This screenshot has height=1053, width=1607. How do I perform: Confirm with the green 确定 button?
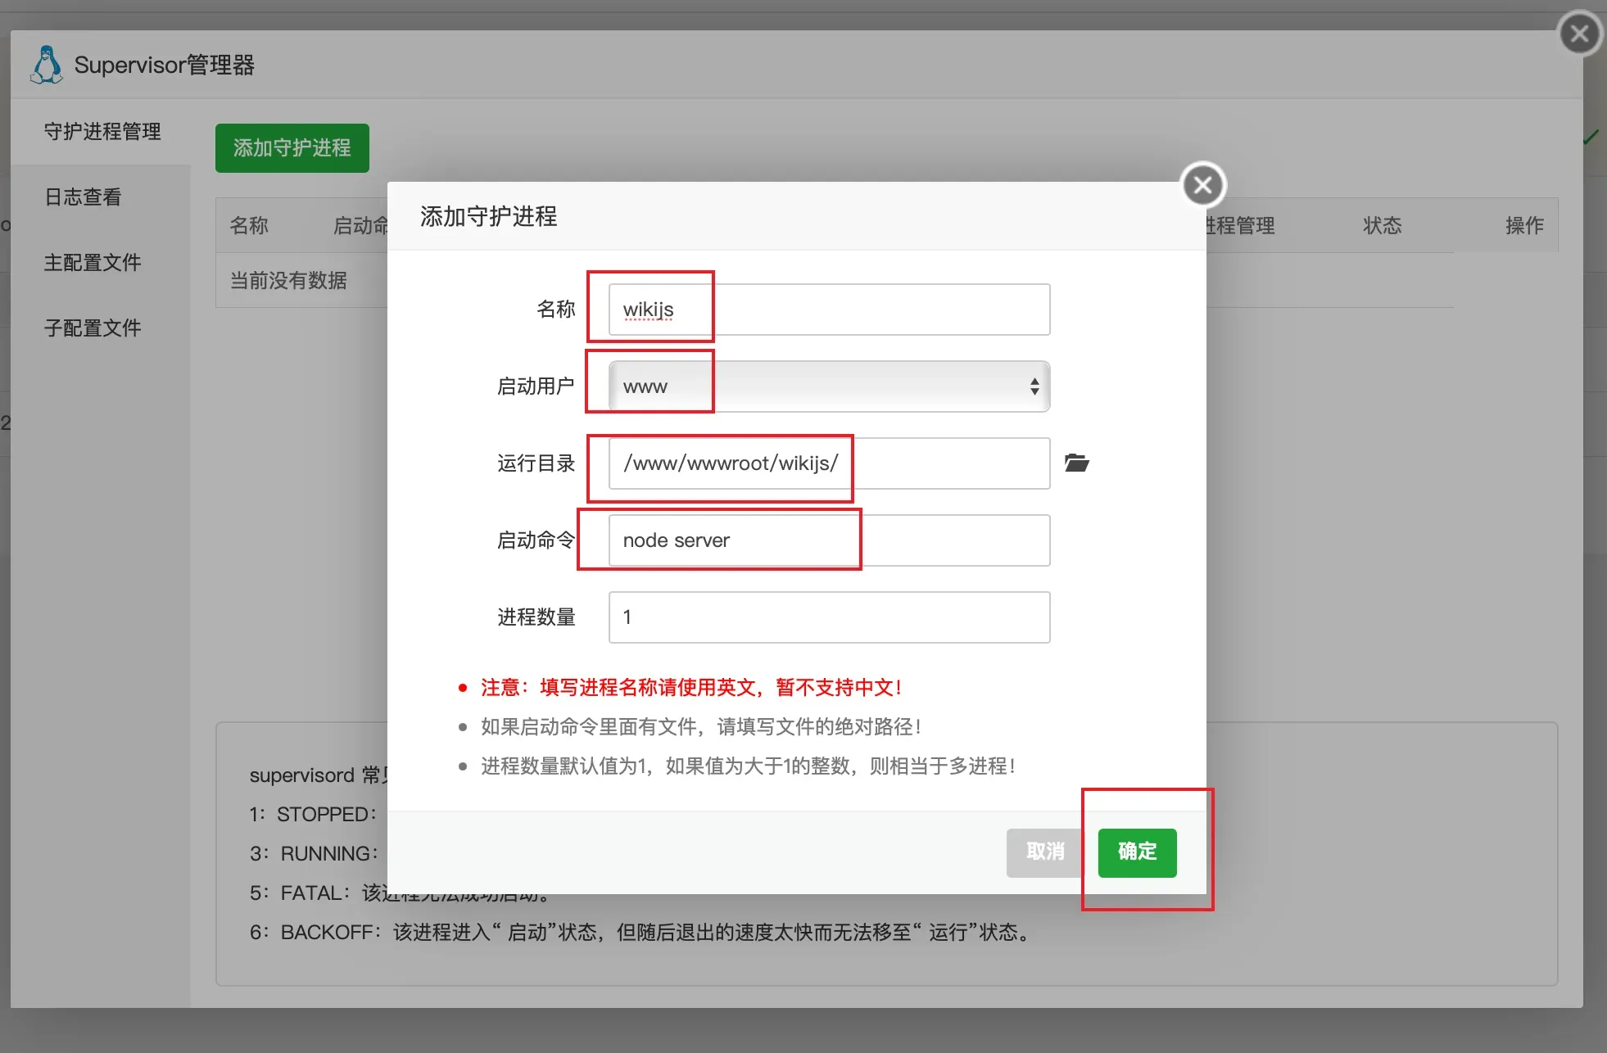point(1137,852)
